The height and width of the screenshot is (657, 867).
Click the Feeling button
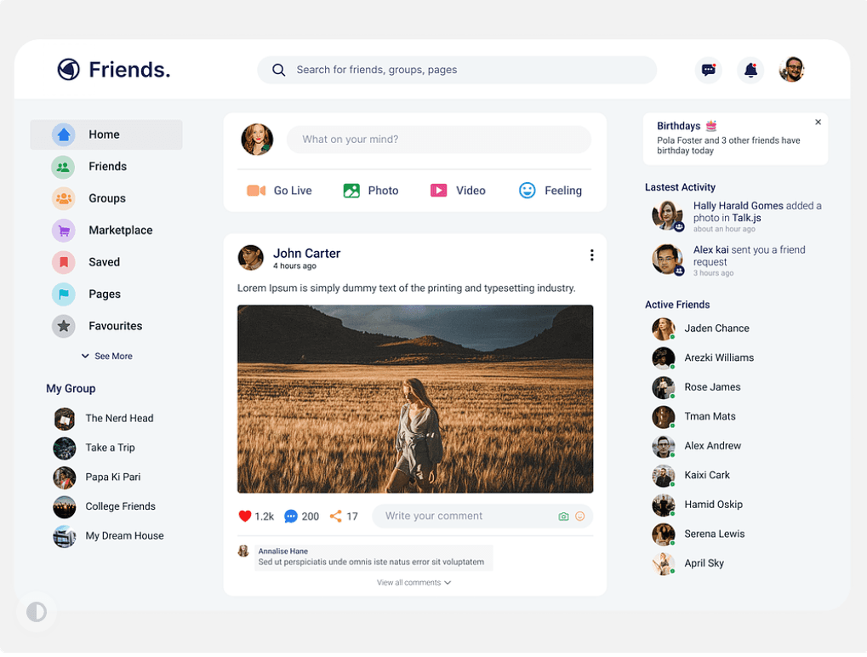tap(550, 191)
